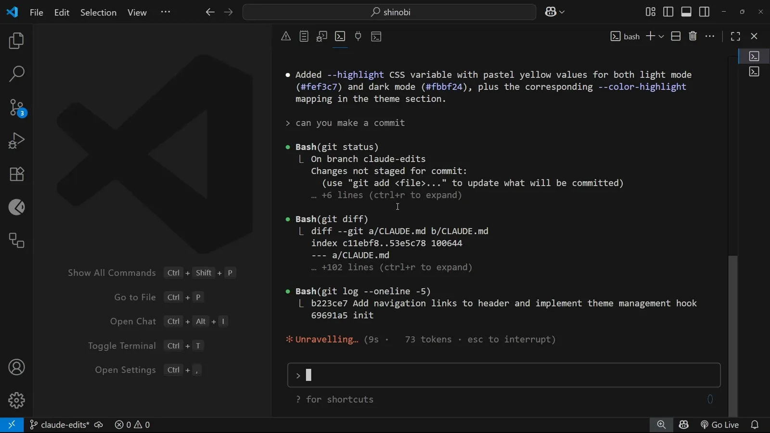Click the '+6 lines (ctrl+r to expand)' text
Viewport: 770px width, 433px height.
click(x=392, y=195)
